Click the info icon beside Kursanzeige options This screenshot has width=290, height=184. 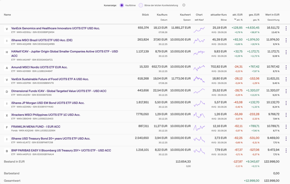pos(184,5)
